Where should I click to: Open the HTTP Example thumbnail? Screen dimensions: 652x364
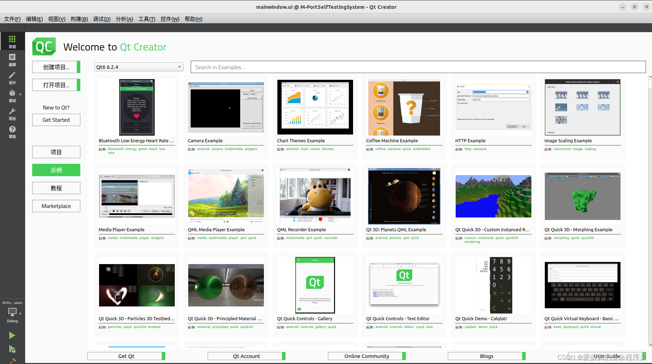(x=494, y=107)
